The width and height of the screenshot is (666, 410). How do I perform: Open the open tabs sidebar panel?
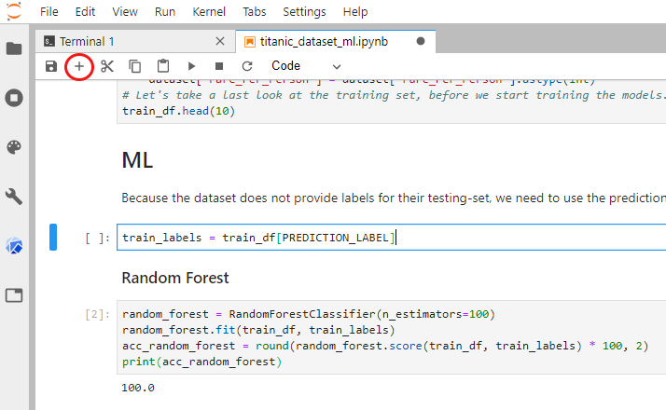(x=14, y=295)
